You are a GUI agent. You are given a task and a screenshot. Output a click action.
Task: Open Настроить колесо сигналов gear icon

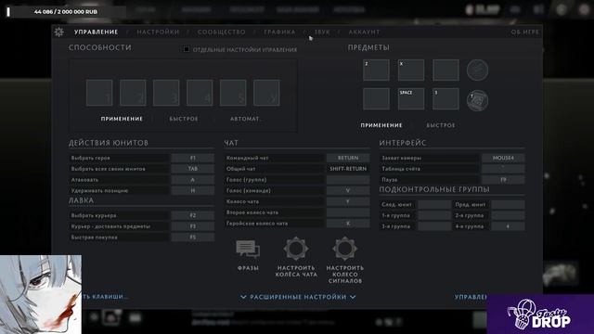pos(344,249)
